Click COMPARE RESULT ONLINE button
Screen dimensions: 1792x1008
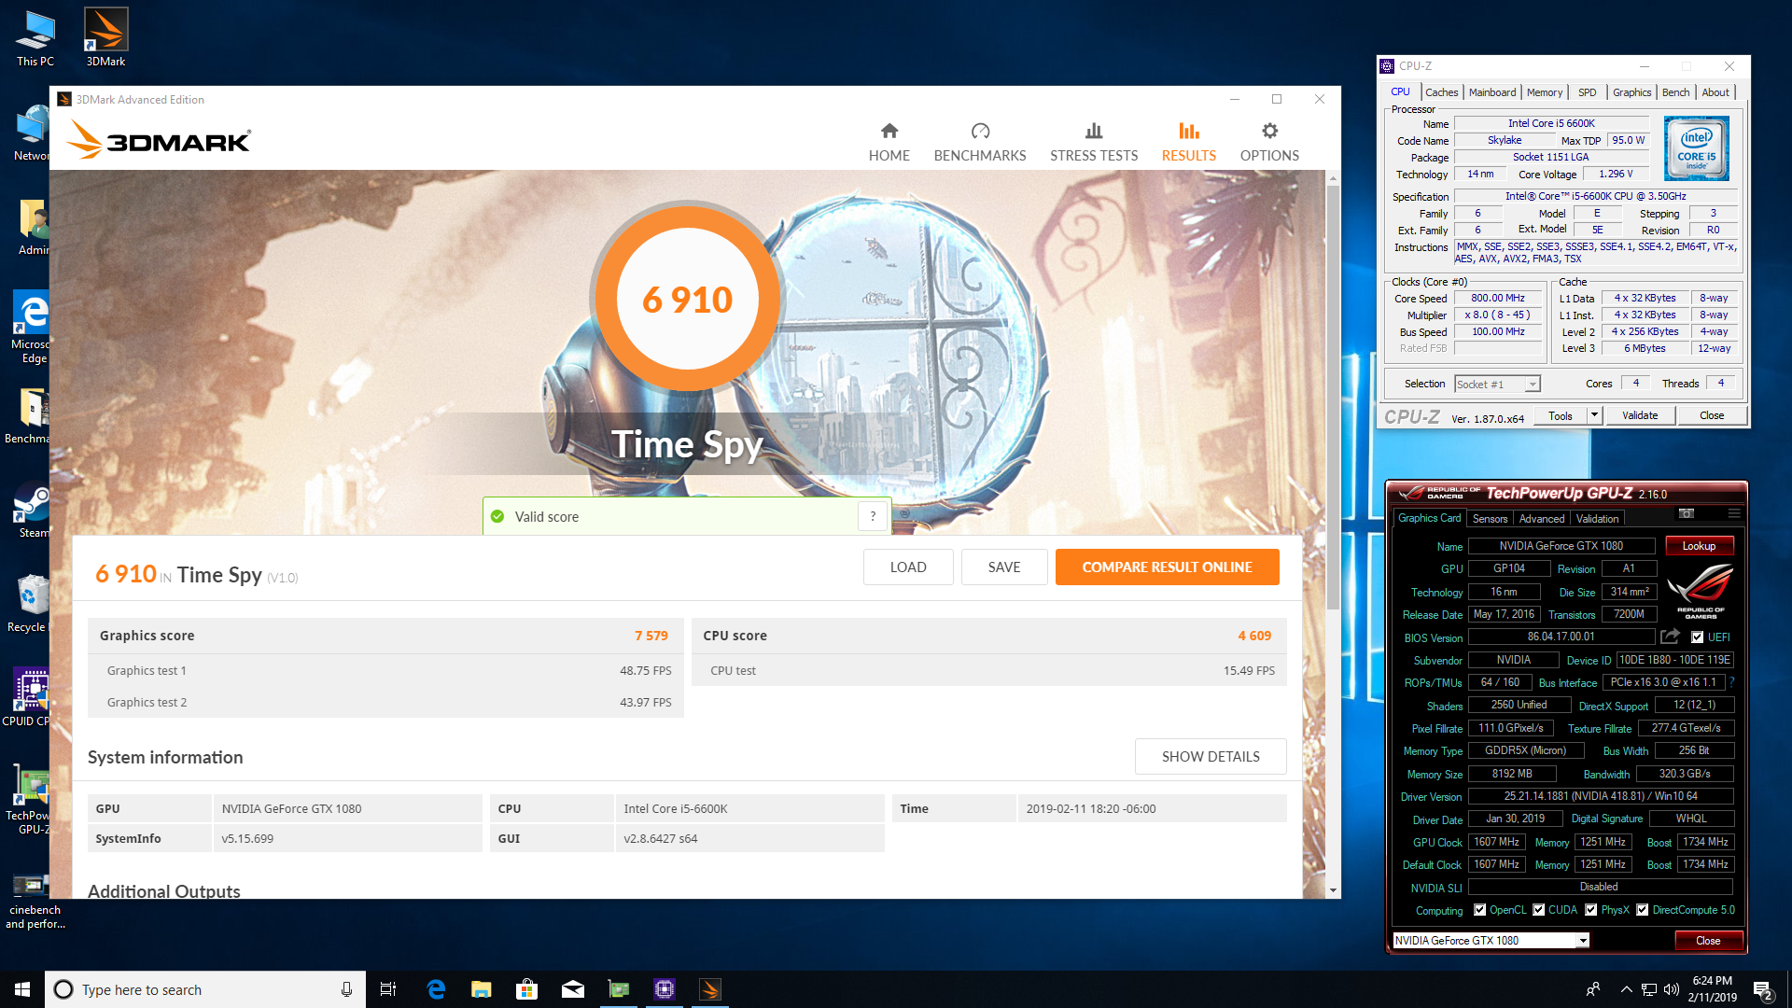1167,567
